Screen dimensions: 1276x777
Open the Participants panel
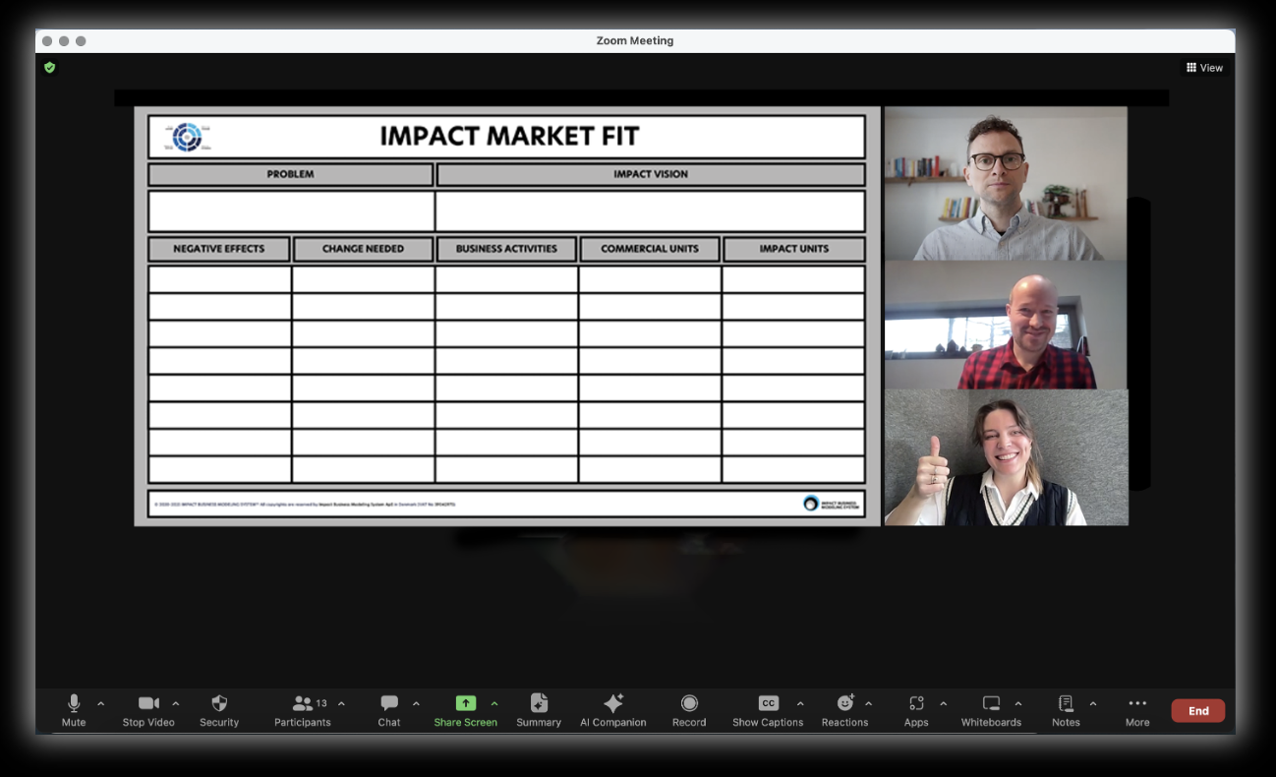coord(303,710)
